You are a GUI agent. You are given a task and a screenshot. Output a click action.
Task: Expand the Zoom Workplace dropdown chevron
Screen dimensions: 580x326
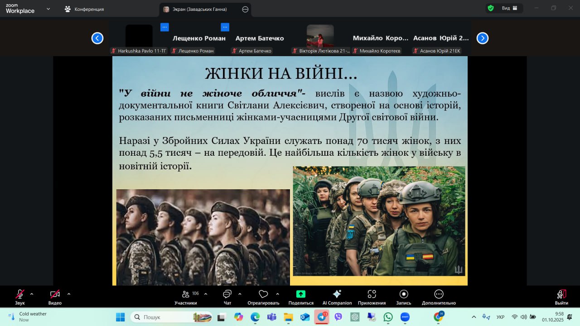point(48,9)
